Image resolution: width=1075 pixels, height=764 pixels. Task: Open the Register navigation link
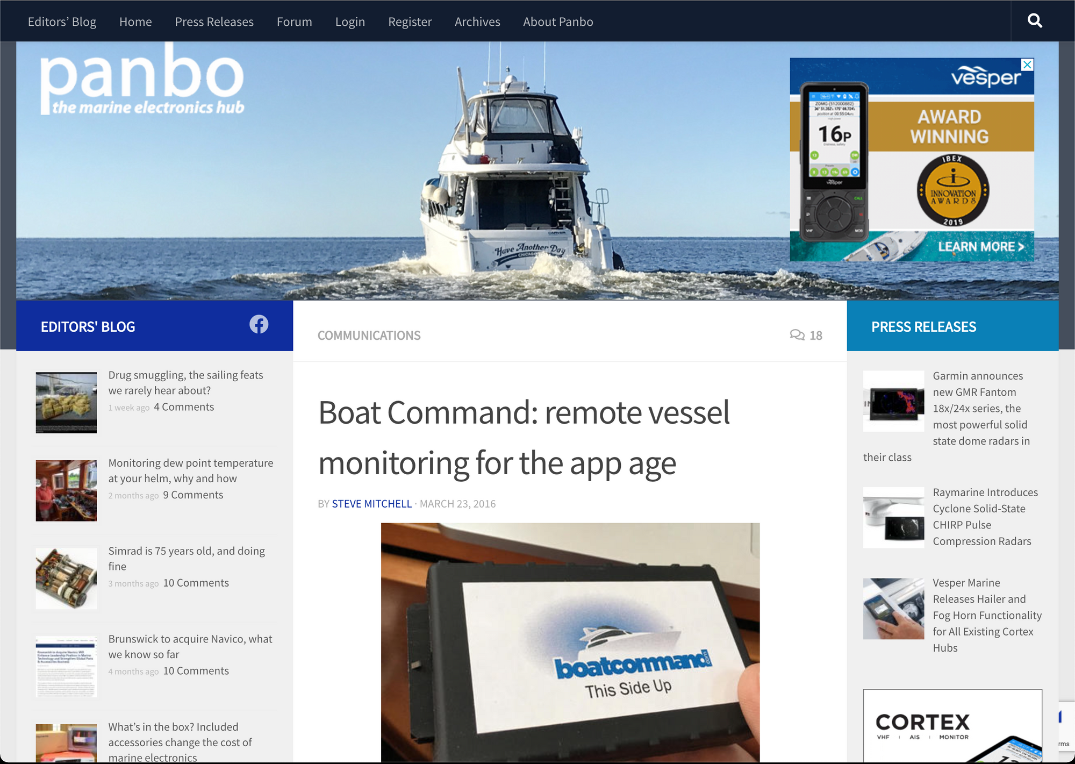pos(410,22)
